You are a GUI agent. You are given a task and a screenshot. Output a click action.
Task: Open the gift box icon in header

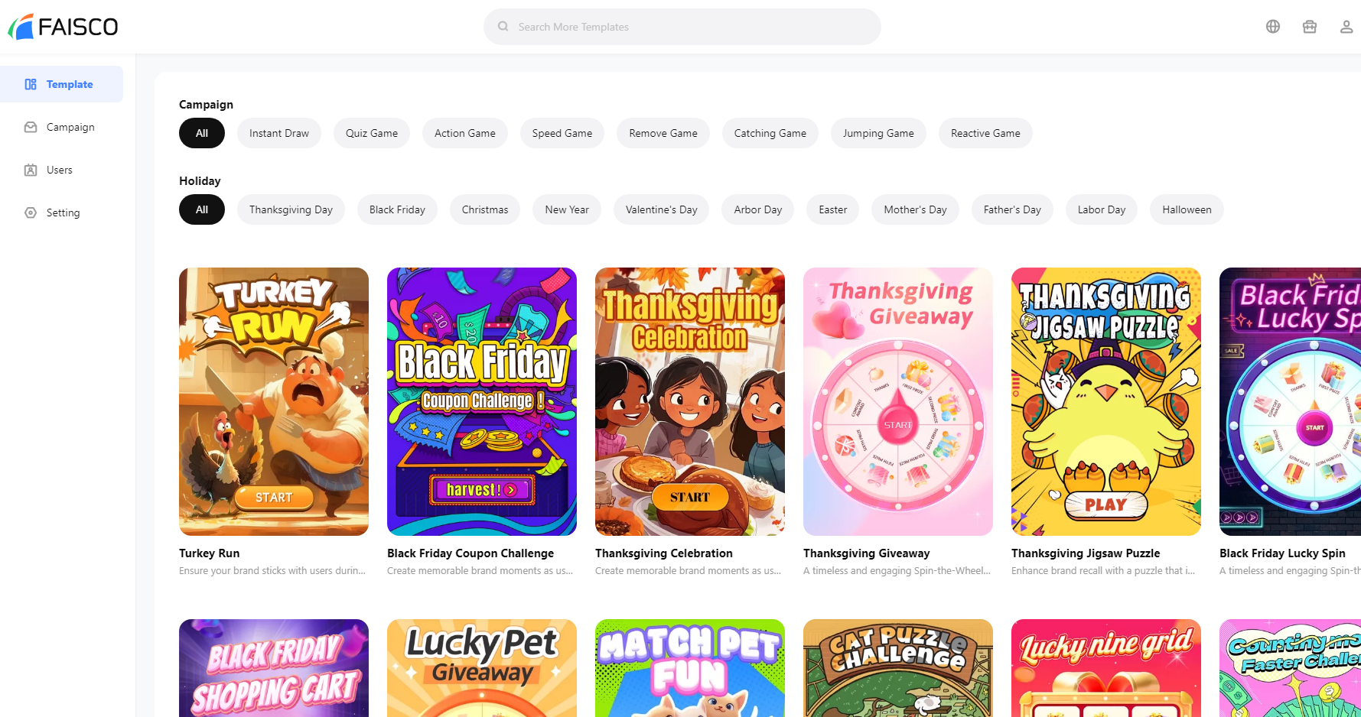1310,27
